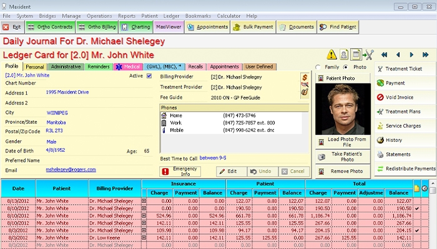The image size is (437, 249).
Task: Click the Emergency Info button
Action: 180,171
